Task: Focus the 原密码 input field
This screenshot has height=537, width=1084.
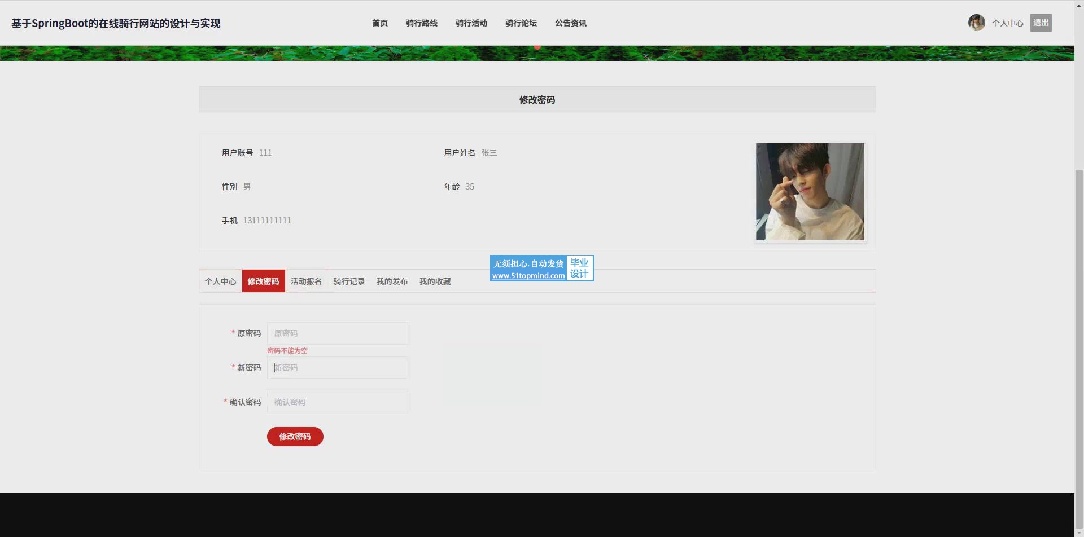Action: 338,333
